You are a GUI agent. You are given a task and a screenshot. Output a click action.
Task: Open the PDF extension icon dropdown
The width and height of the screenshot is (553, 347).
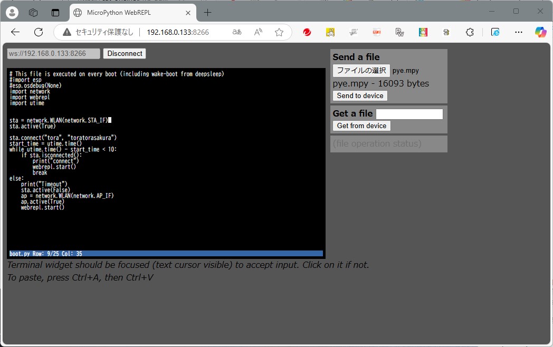pos(376,32)
